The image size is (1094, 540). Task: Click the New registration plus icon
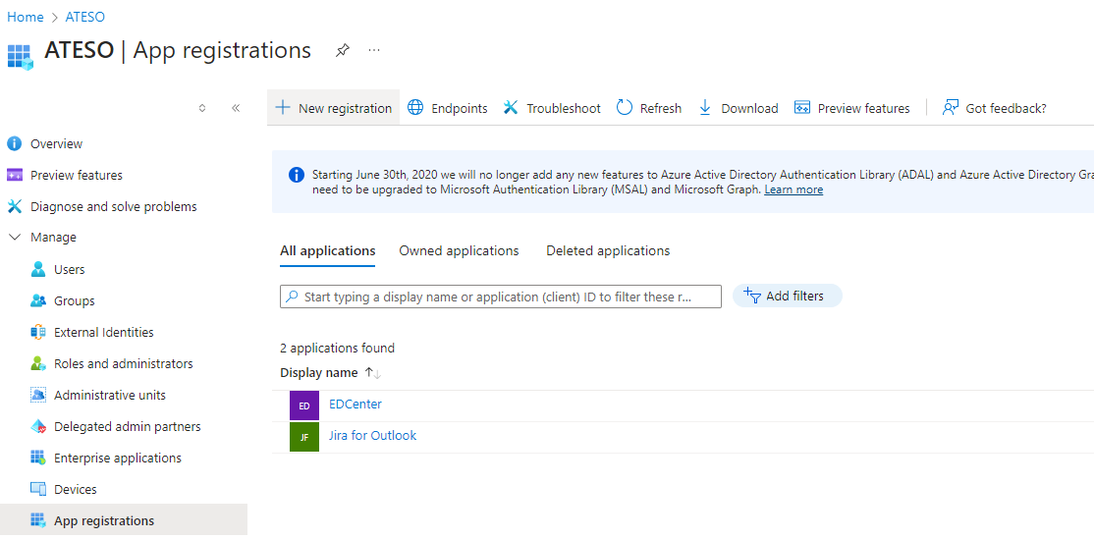(283, 108)
